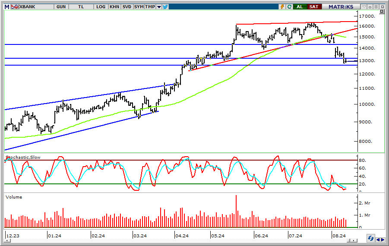Toggle the SVD chart option
This screenshot has height=246, width=389.
[127, 6]
